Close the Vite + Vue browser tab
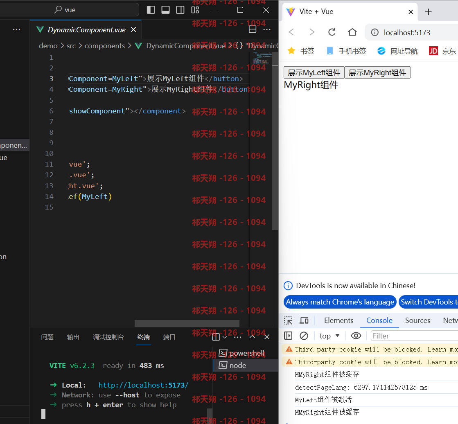The height and width of the screenshot is (424, 458). [411, 12]
